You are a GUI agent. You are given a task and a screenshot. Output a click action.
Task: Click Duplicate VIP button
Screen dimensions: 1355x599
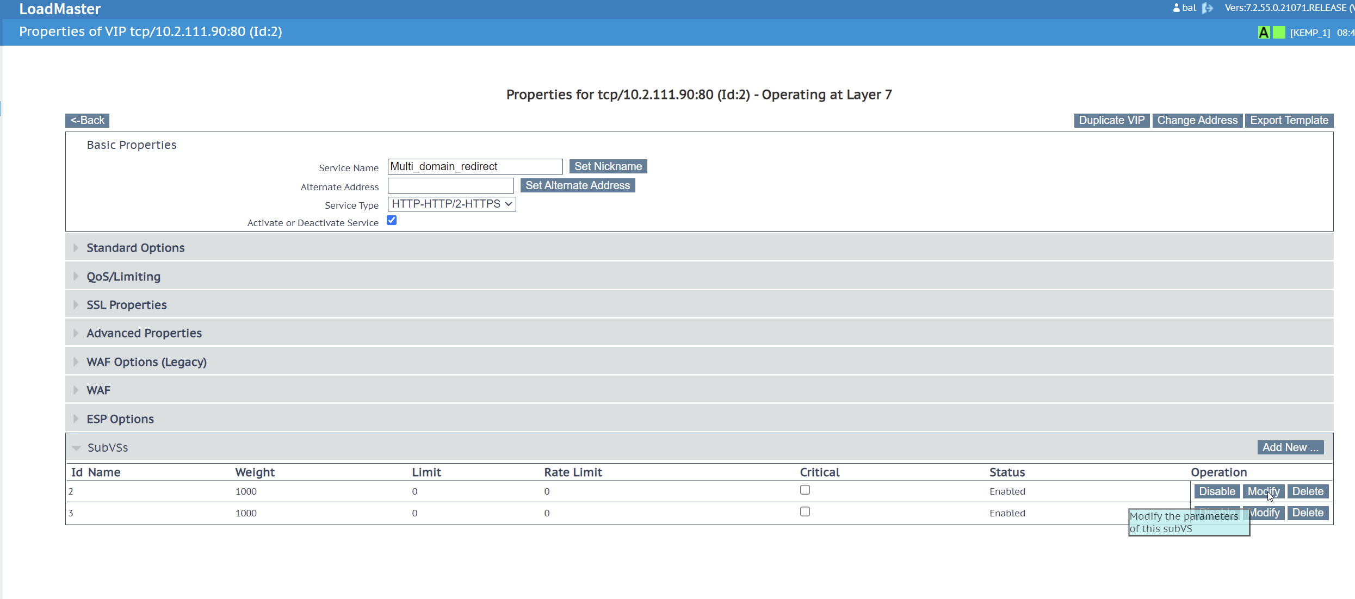click(x=1111, y=120)
